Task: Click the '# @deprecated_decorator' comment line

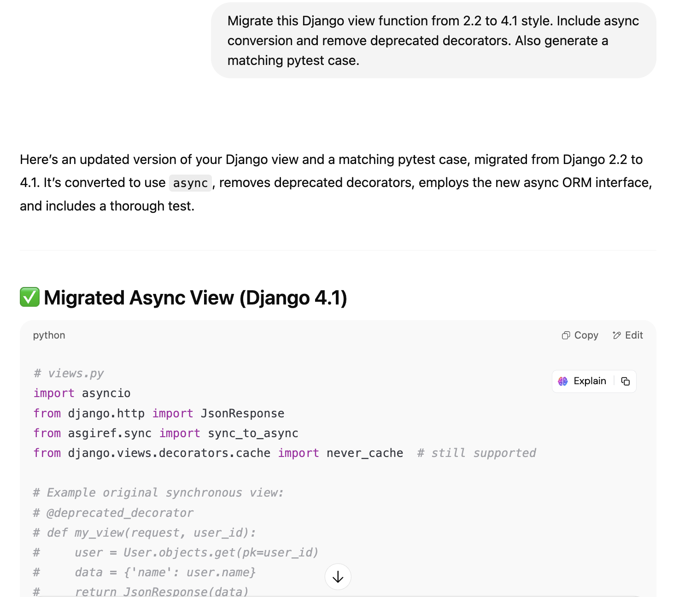Action: pyautogui.click(x=113, y=513)
